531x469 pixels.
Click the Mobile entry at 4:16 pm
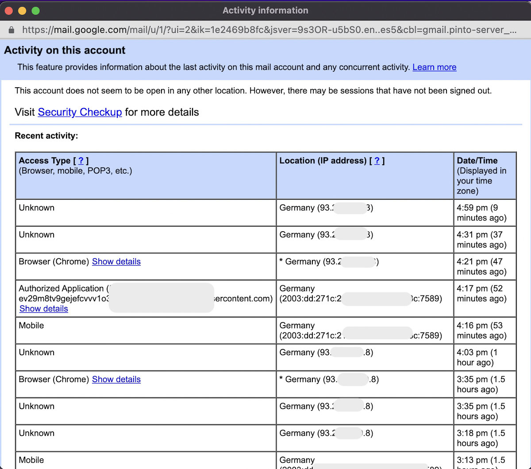31,326
